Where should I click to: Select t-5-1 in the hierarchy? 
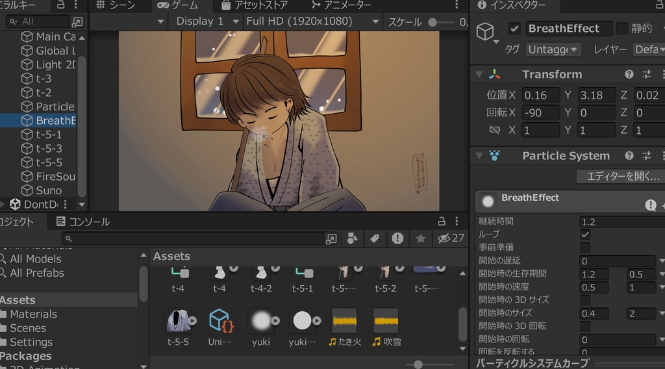[41, 135]
